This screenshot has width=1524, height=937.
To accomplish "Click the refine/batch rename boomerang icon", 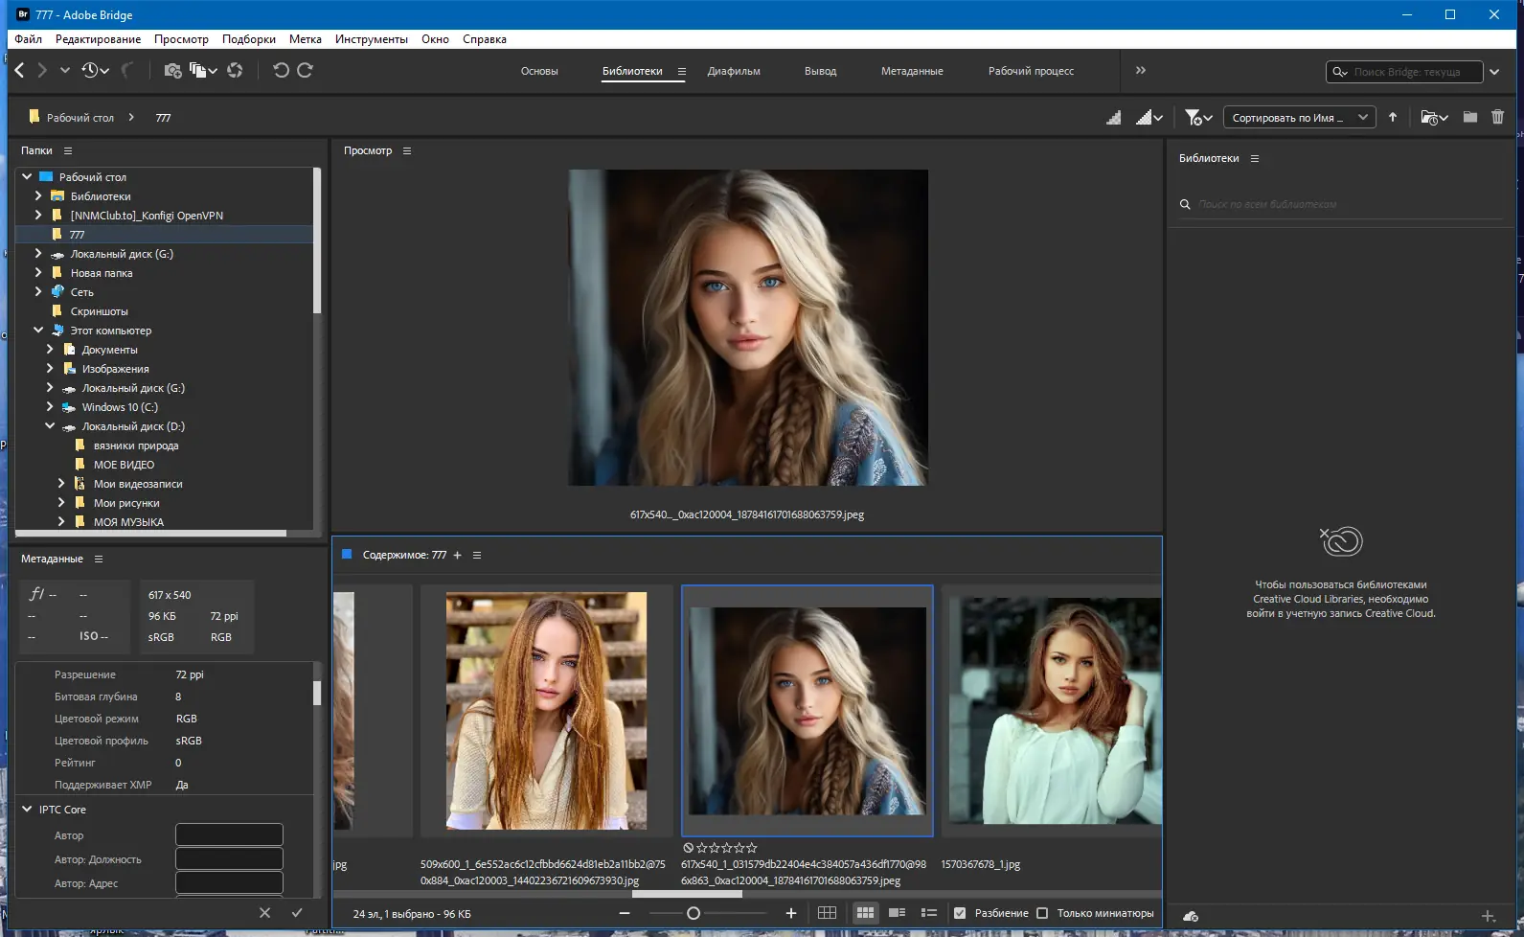I will pos(126,70).
